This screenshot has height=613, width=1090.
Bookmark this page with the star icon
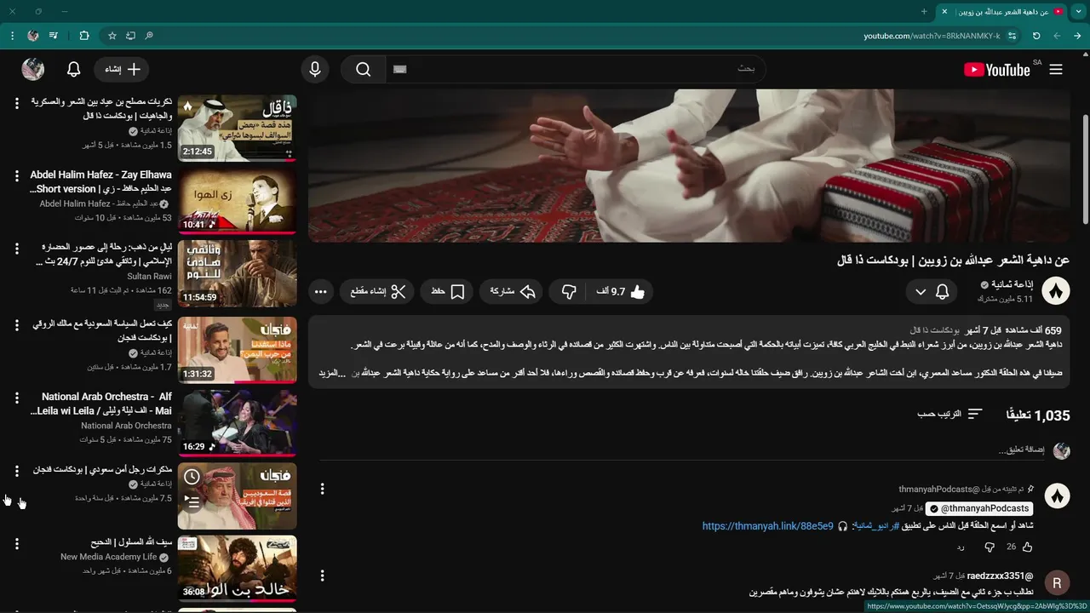coord(112,36)
